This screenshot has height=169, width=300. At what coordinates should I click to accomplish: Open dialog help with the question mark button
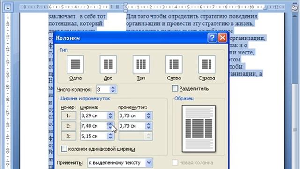(212, 38)
